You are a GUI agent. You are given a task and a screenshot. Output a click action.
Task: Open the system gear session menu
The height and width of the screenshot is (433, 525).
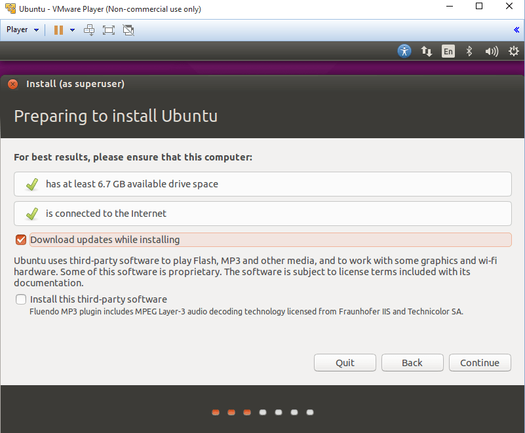(513, 51)
